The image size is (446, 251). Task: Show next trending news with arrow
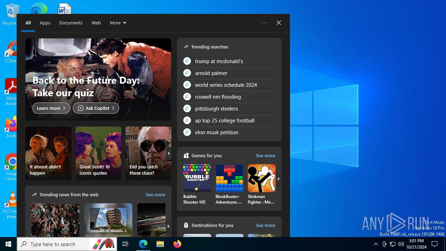168,226
